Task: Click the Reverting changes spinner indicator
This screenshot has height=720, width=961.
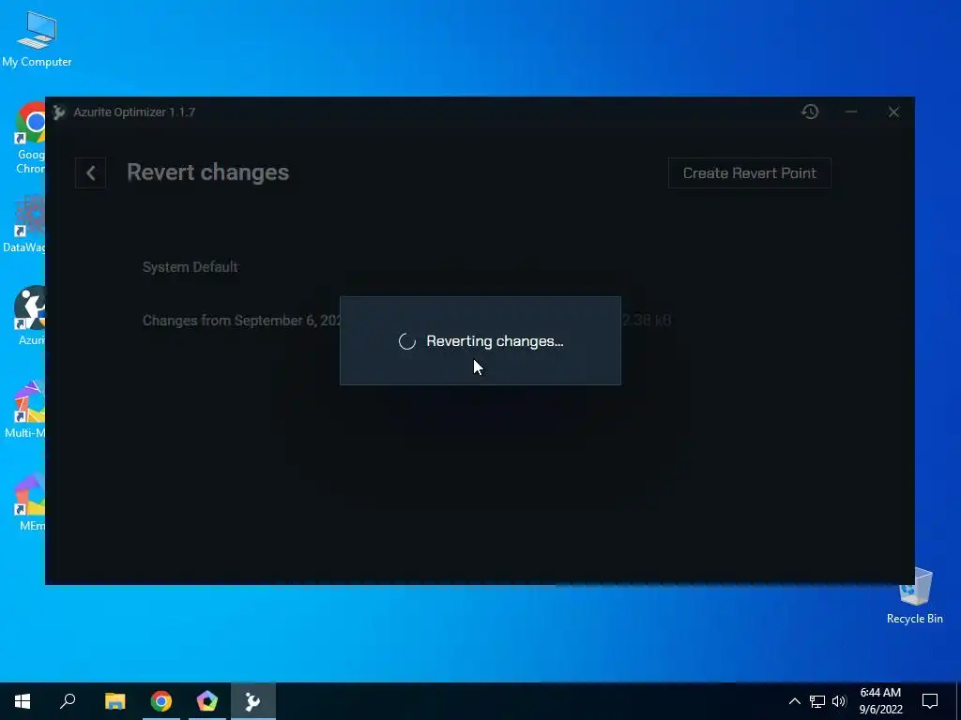Action: 407,341
